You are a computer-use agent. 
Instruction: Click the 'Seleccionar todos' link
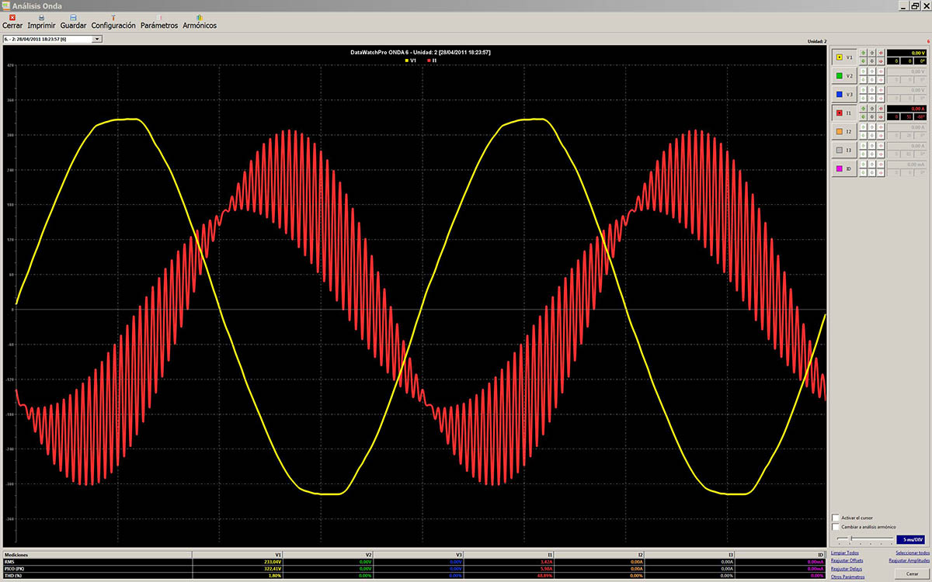point(913,553)
